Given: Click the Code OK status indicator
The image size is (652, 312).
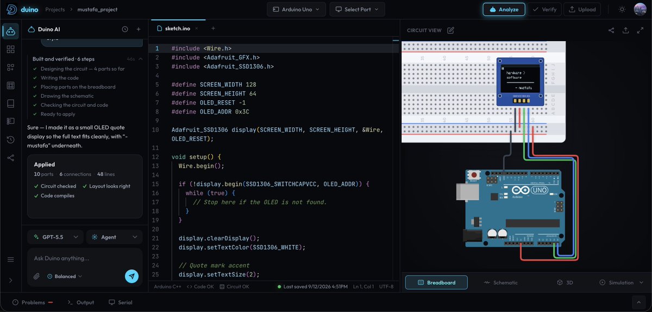Looking at the screenshot, I should tap(200, 286).
